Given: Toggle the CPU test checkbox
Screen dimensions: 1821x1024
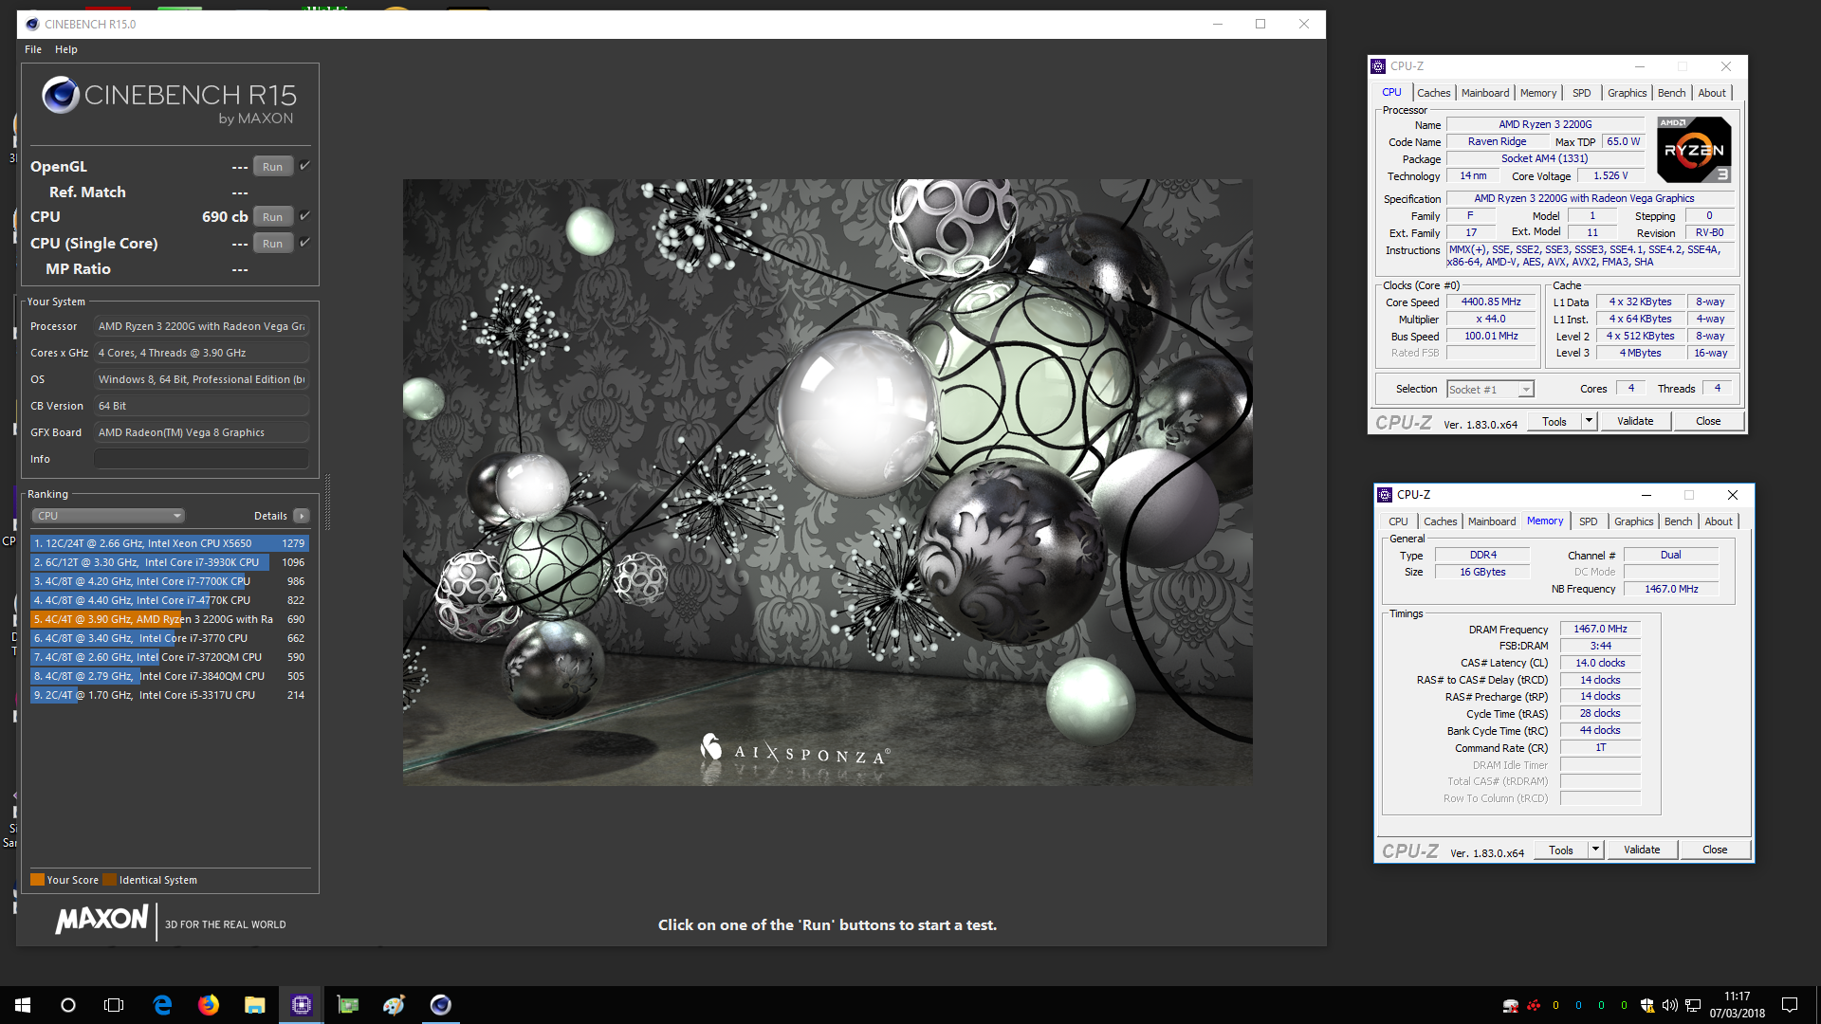Looking at the screenshot, I should pyautogui.click(x=305, y=216).
